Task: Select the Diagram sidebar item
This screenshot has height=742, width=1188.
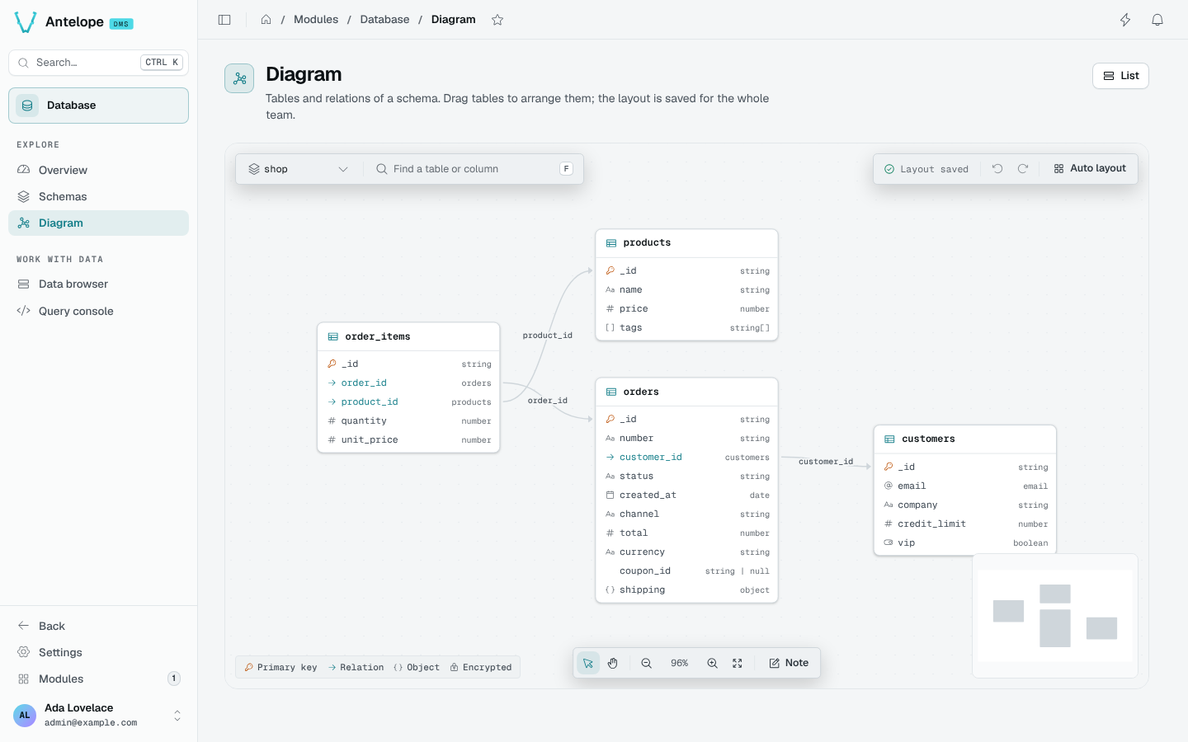Action: click(x=98, y=223)
